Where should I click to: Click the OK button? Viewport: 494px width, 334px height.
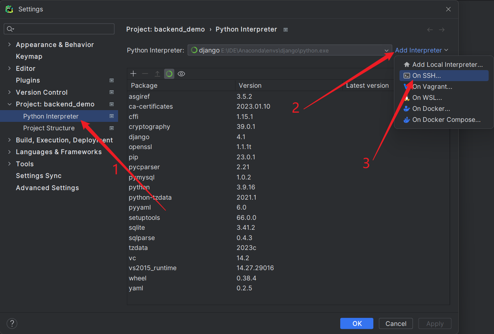(x=357, y=323)
